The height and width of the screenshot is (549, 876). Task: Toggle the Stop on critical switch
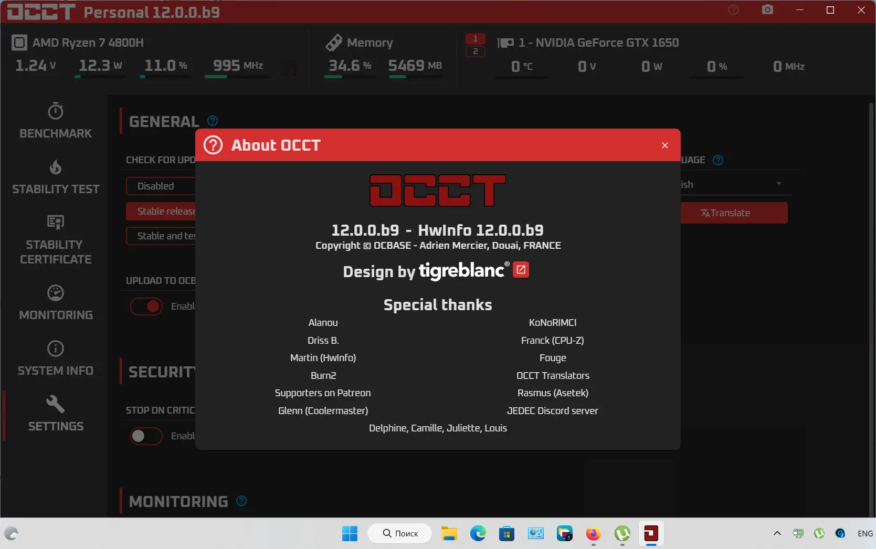click(146, 436)
